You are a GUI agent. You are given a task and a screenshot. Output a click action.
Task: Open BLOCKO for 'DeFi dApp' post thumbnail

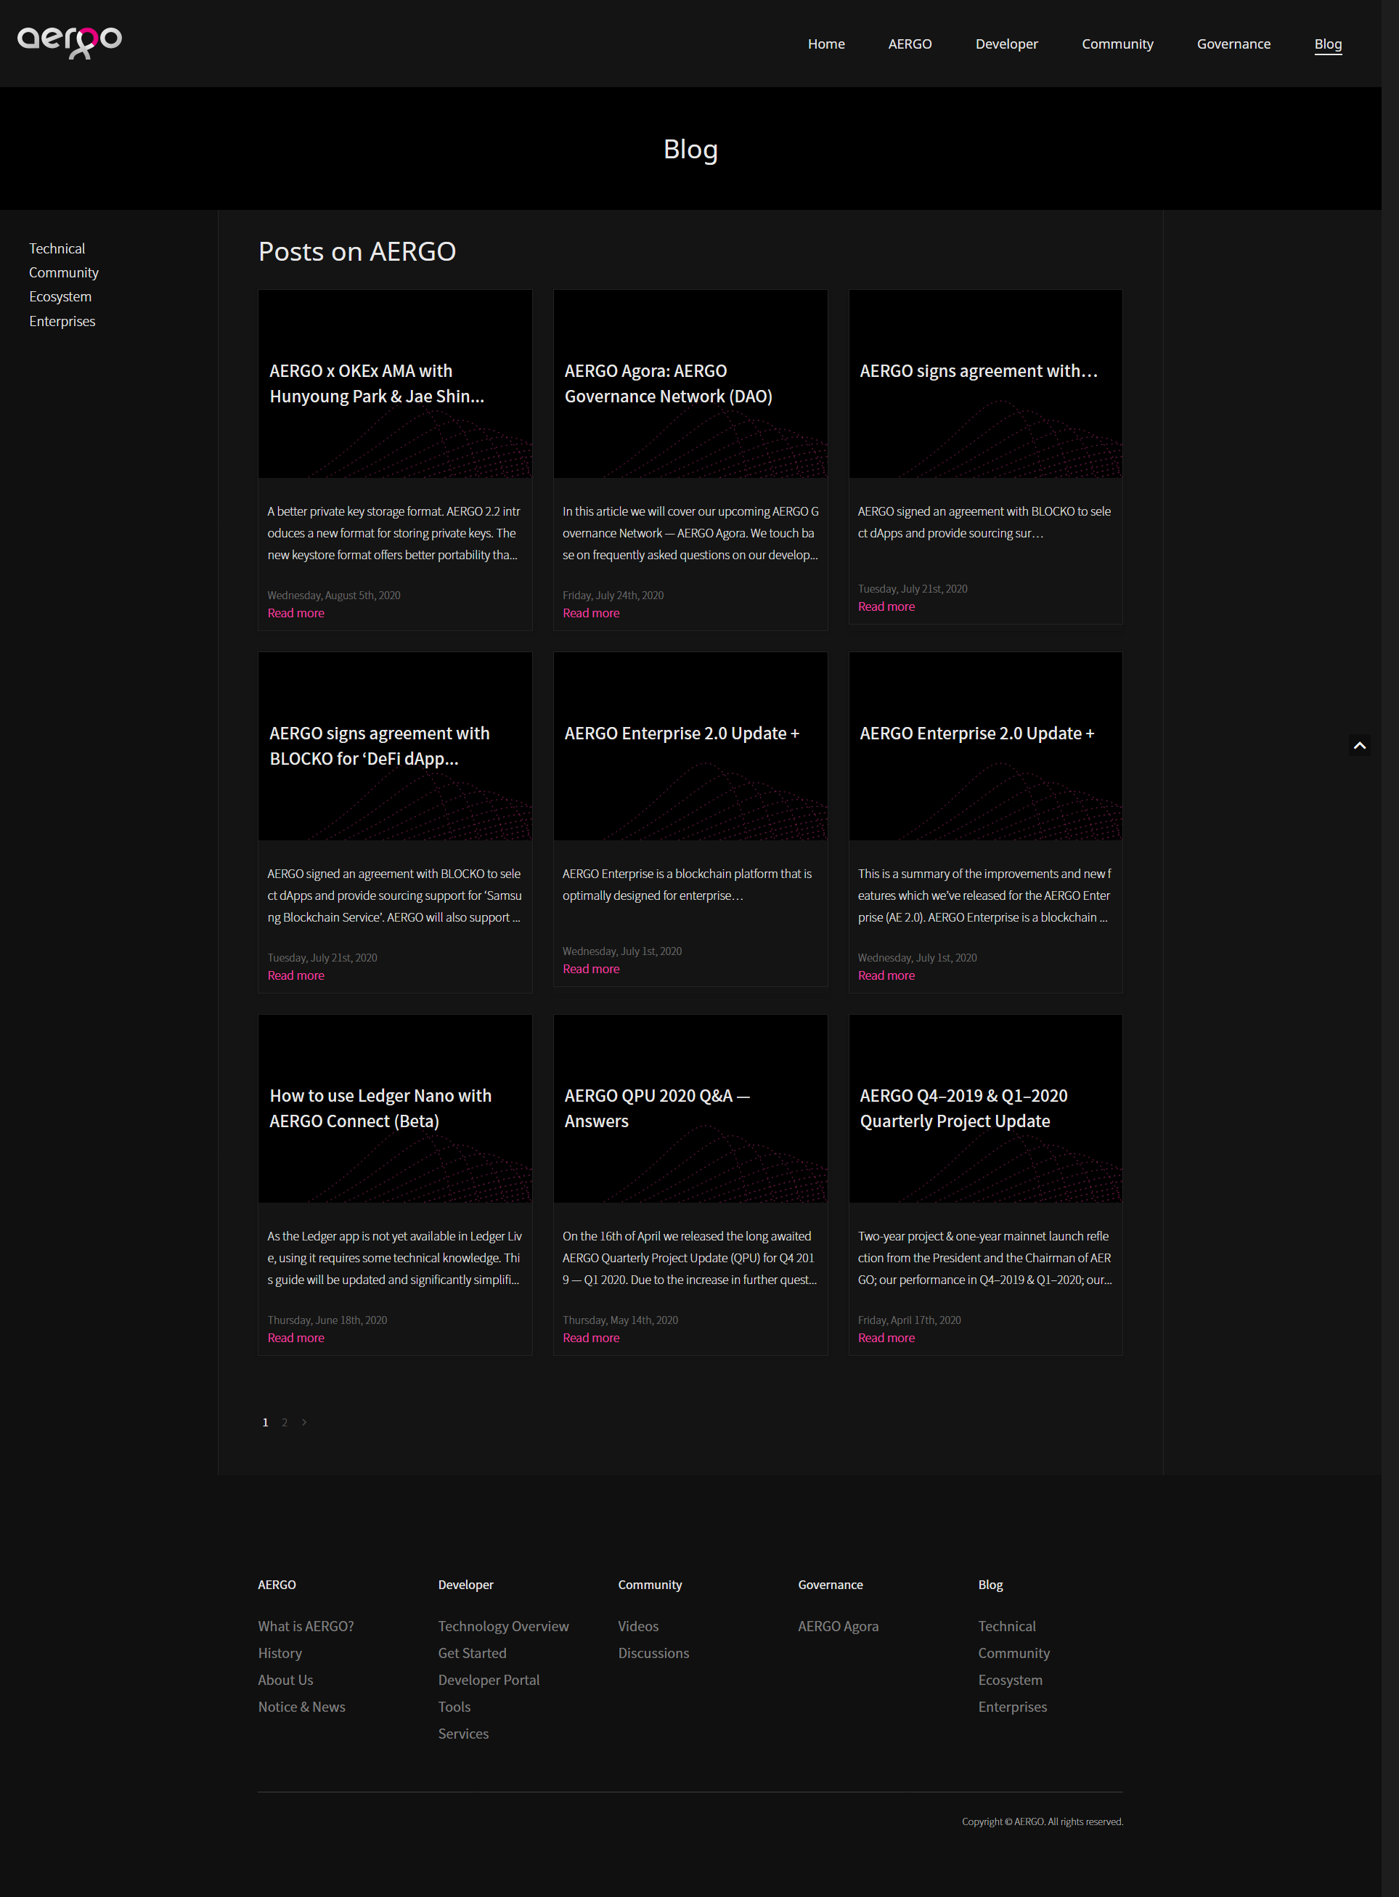point(395,747)
